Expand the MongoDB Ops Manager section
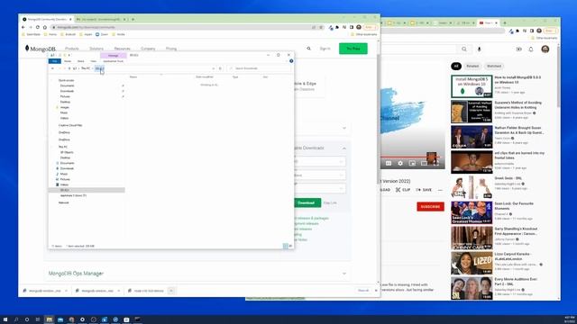This screenshot has height=324, width=577. pyautogui.click(x=344, y=274)
